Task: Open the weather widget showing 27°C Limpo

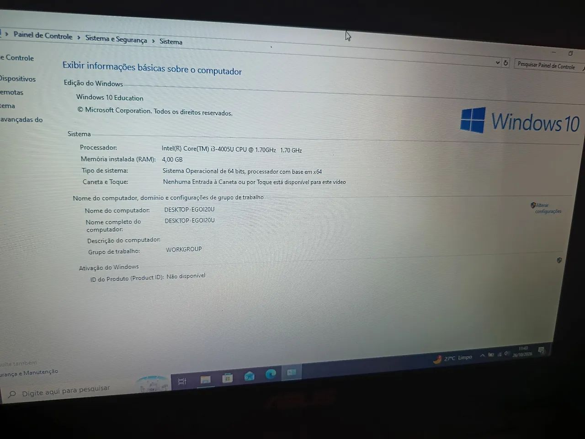Action: point(452,359)
